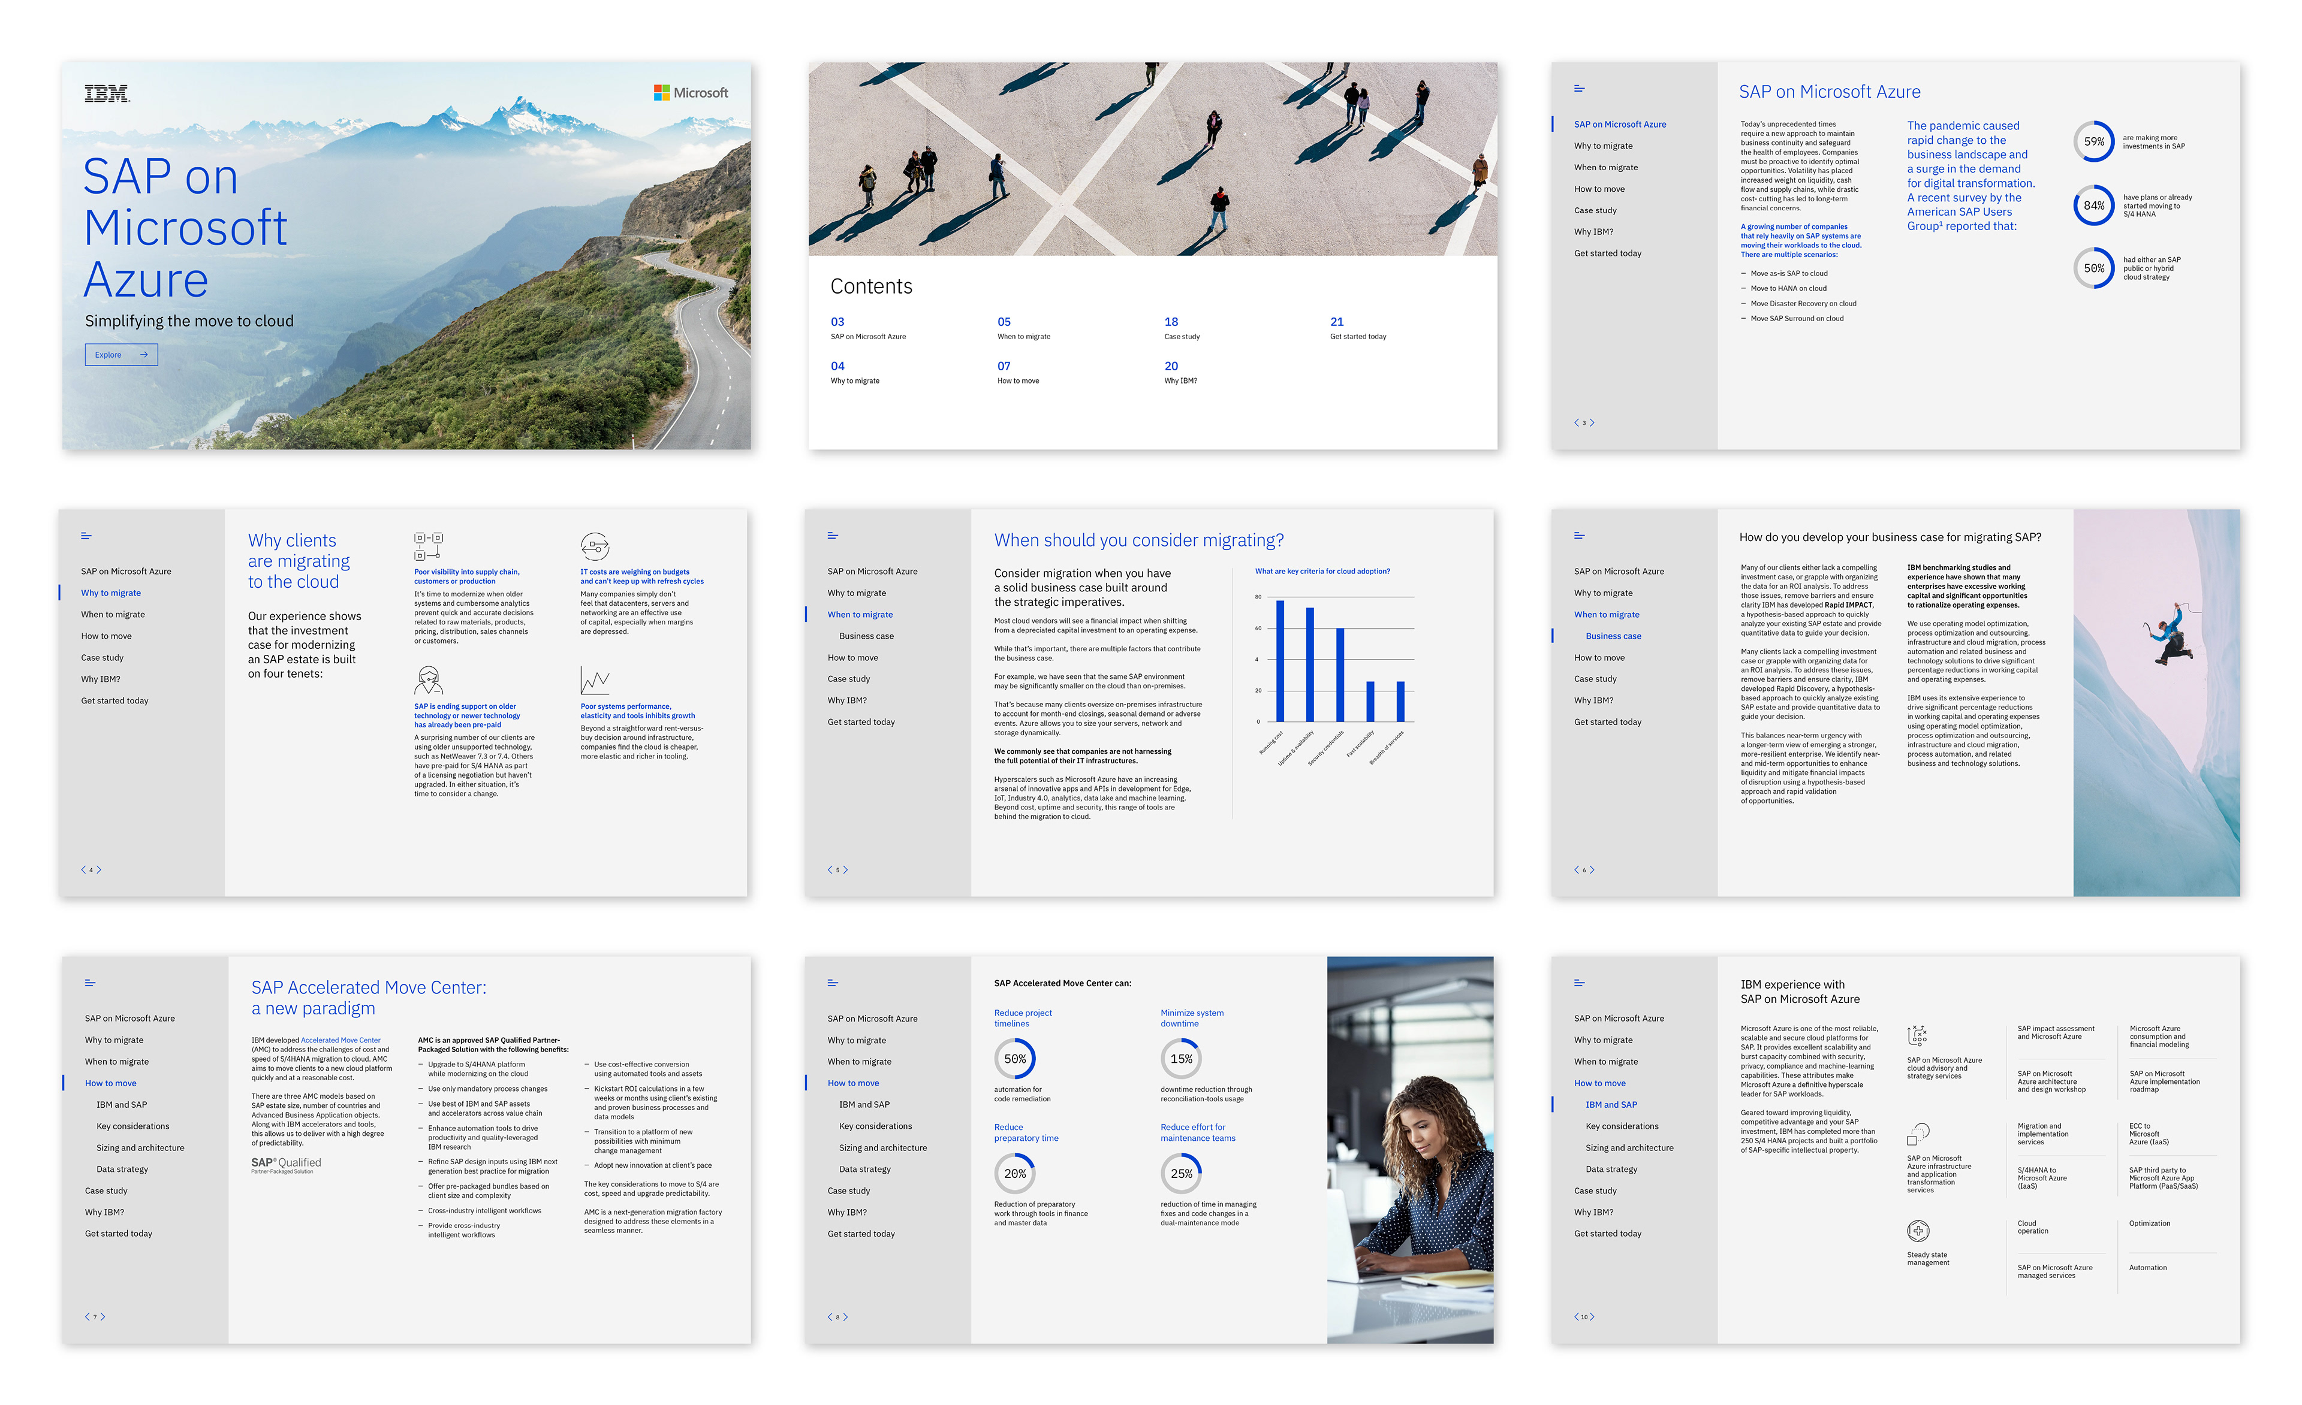2302x1405 pixels.
Task: Open contents entry 04 Why to migrate
Action: click(x=855, y=373)
